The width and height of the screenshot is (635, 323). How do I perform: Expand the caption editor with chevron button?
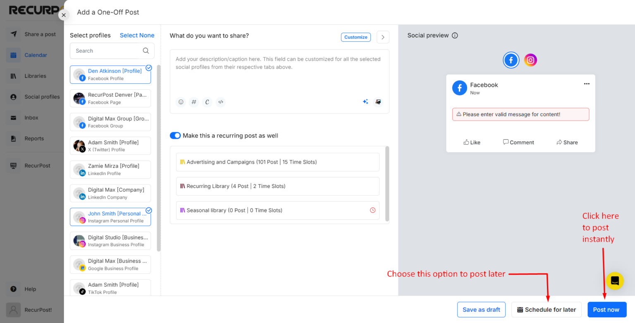[382, 37]
